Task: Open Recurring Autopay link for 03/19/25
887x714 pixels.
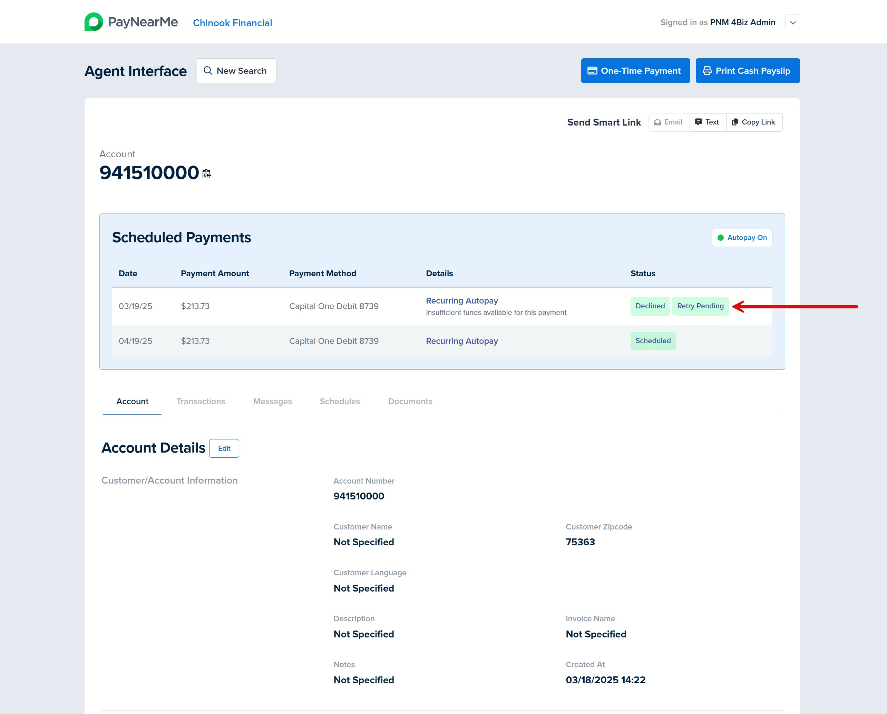Action: (x=461, y=301)
